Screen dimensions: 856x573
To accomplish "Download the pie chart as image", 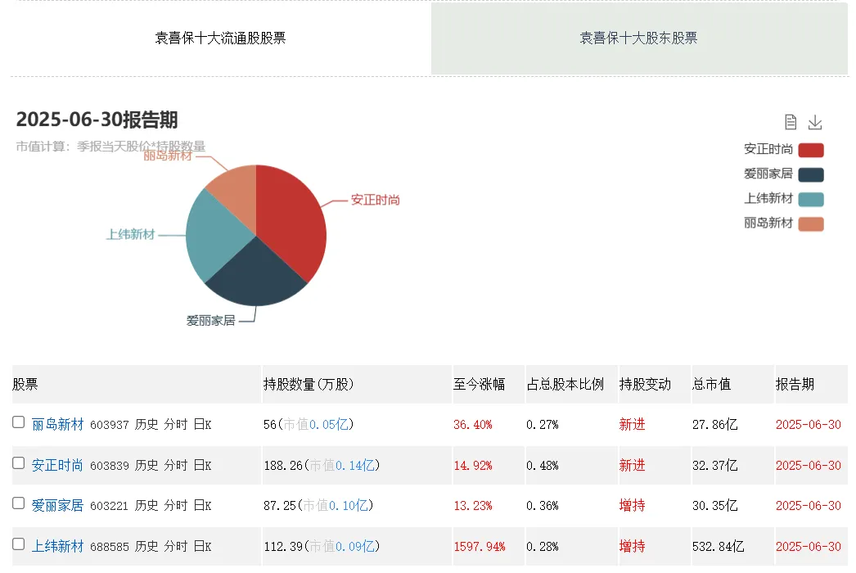I will click(815, 122).
